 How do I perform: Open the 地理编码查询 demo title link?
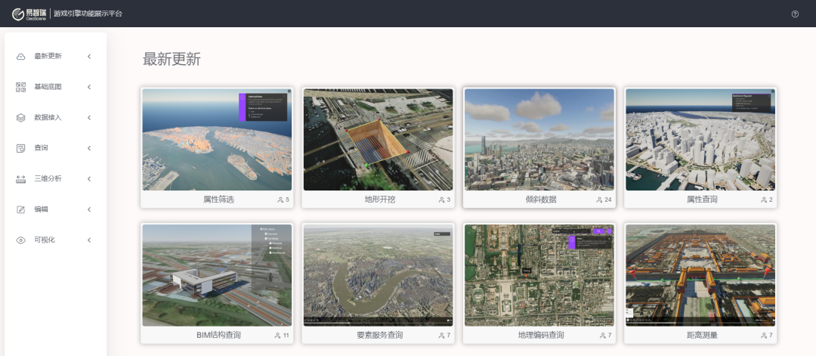pyautogui.click(x=541, y=336)
